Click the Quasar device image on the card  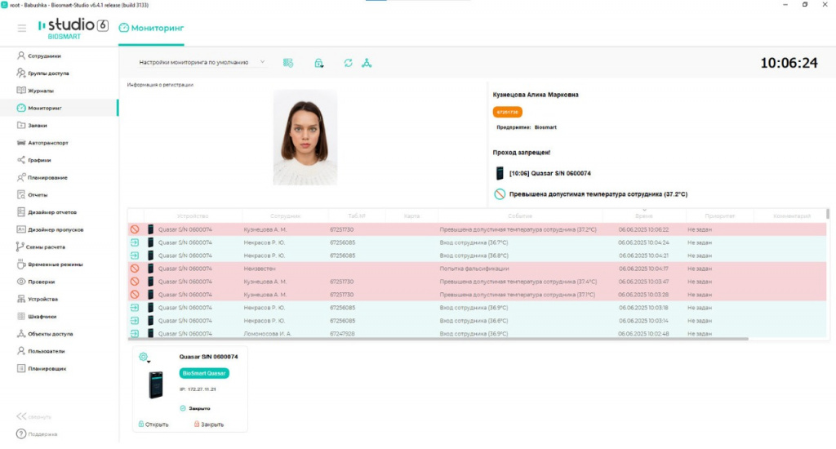[x=156, y=385]
